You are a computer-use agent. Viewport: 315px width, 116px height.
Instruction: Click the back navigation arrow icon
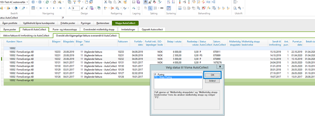33,2
